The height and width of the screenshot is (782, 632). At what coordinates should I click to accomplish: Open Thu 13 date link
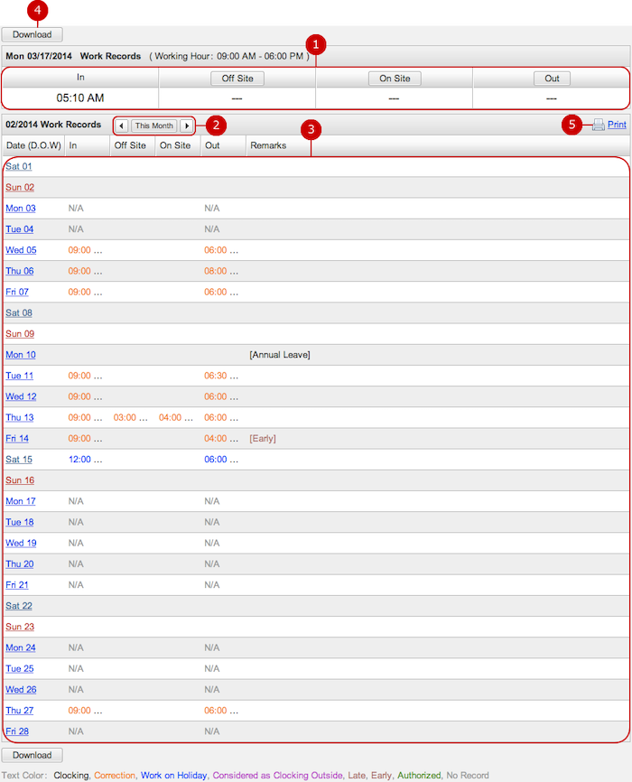point(20,418)
